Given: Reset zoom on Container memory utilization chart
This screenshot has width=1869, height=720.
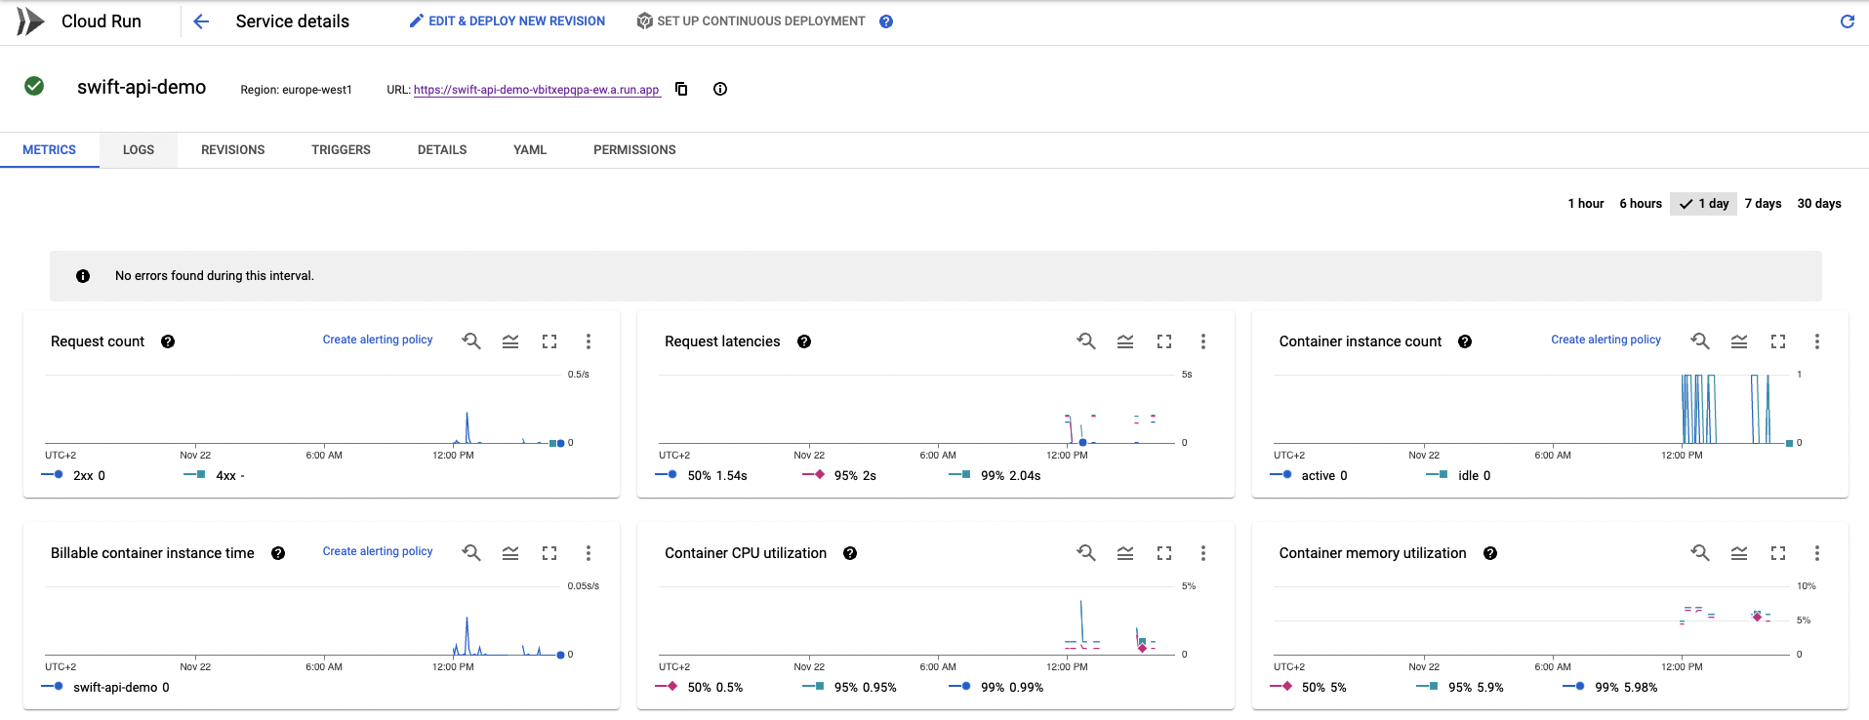Looking at the screenshot, I should pyautogui.click(x=1700, y=552).
